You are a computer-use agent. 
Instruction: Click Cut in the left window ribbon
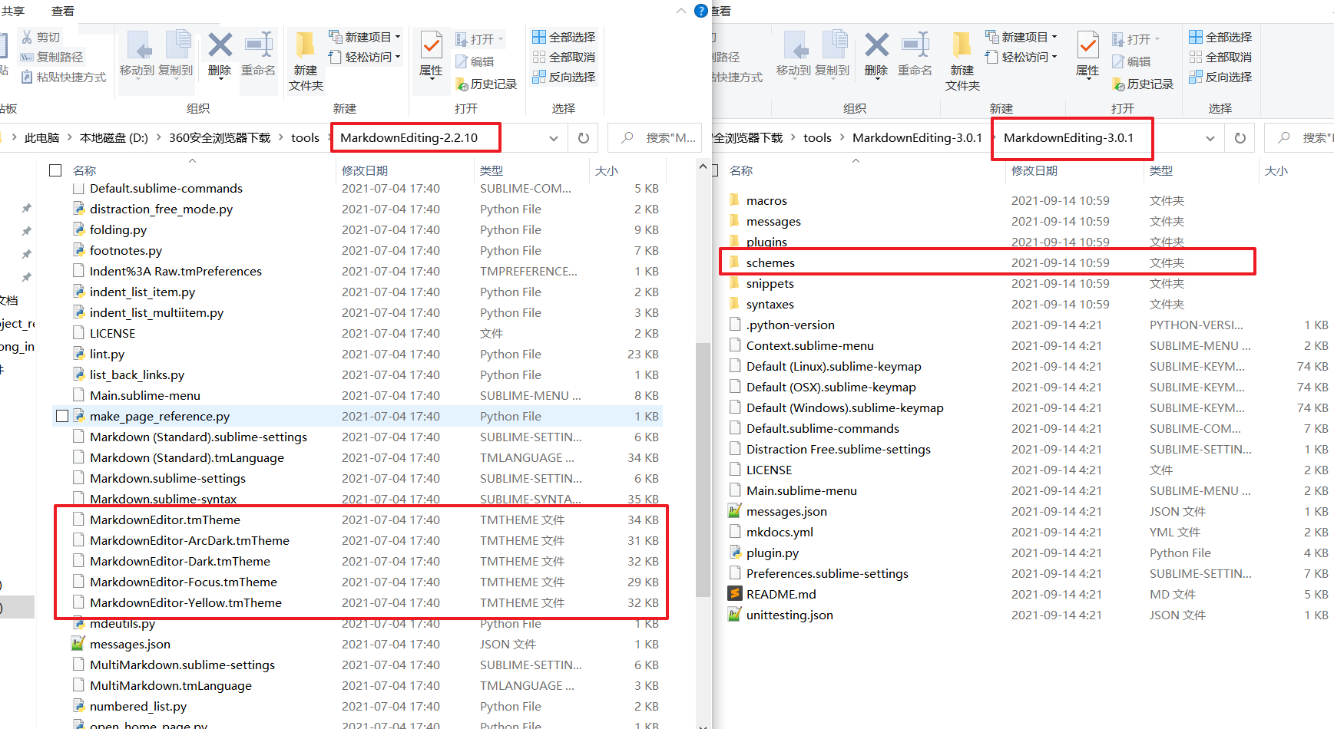(x=41, y=37)
